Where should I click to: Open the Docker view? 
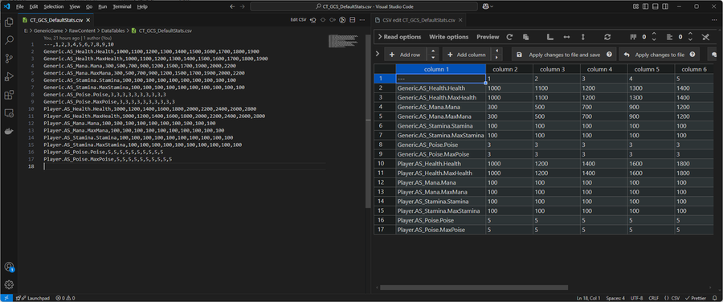(x=8, y=131)
